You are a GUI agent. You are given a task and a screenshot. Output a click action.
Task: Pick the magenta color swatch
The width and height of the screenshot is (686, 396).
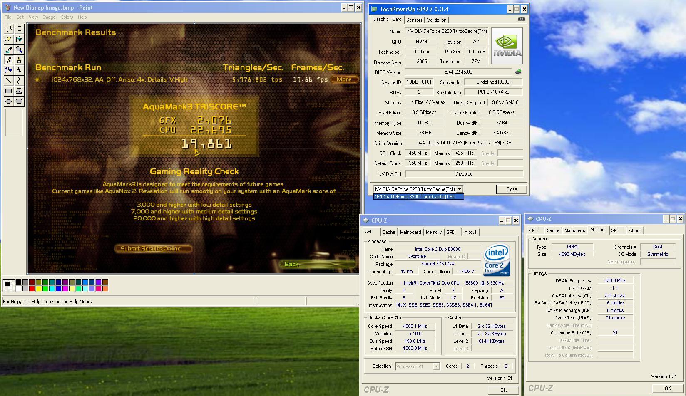click(x=65, y=288)
